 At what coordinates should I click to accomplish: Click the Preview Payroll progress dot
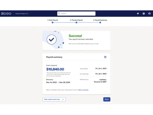click(76, 22)
